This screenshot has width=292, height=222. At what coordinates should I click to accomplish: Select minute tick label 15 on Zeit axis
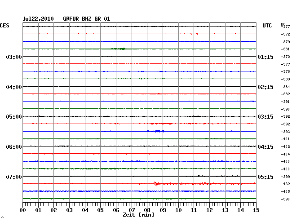(256, 210)
